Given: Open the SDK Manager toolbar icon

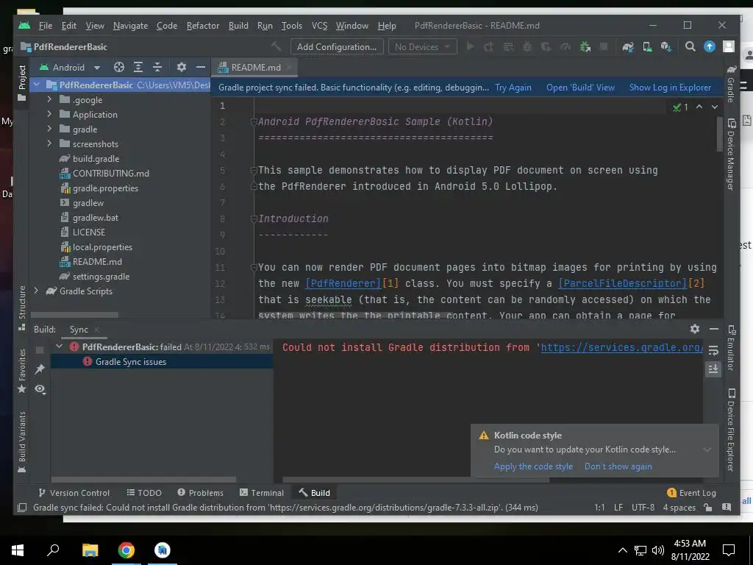Looking at the screenshot, I should [x=666, y=46].
